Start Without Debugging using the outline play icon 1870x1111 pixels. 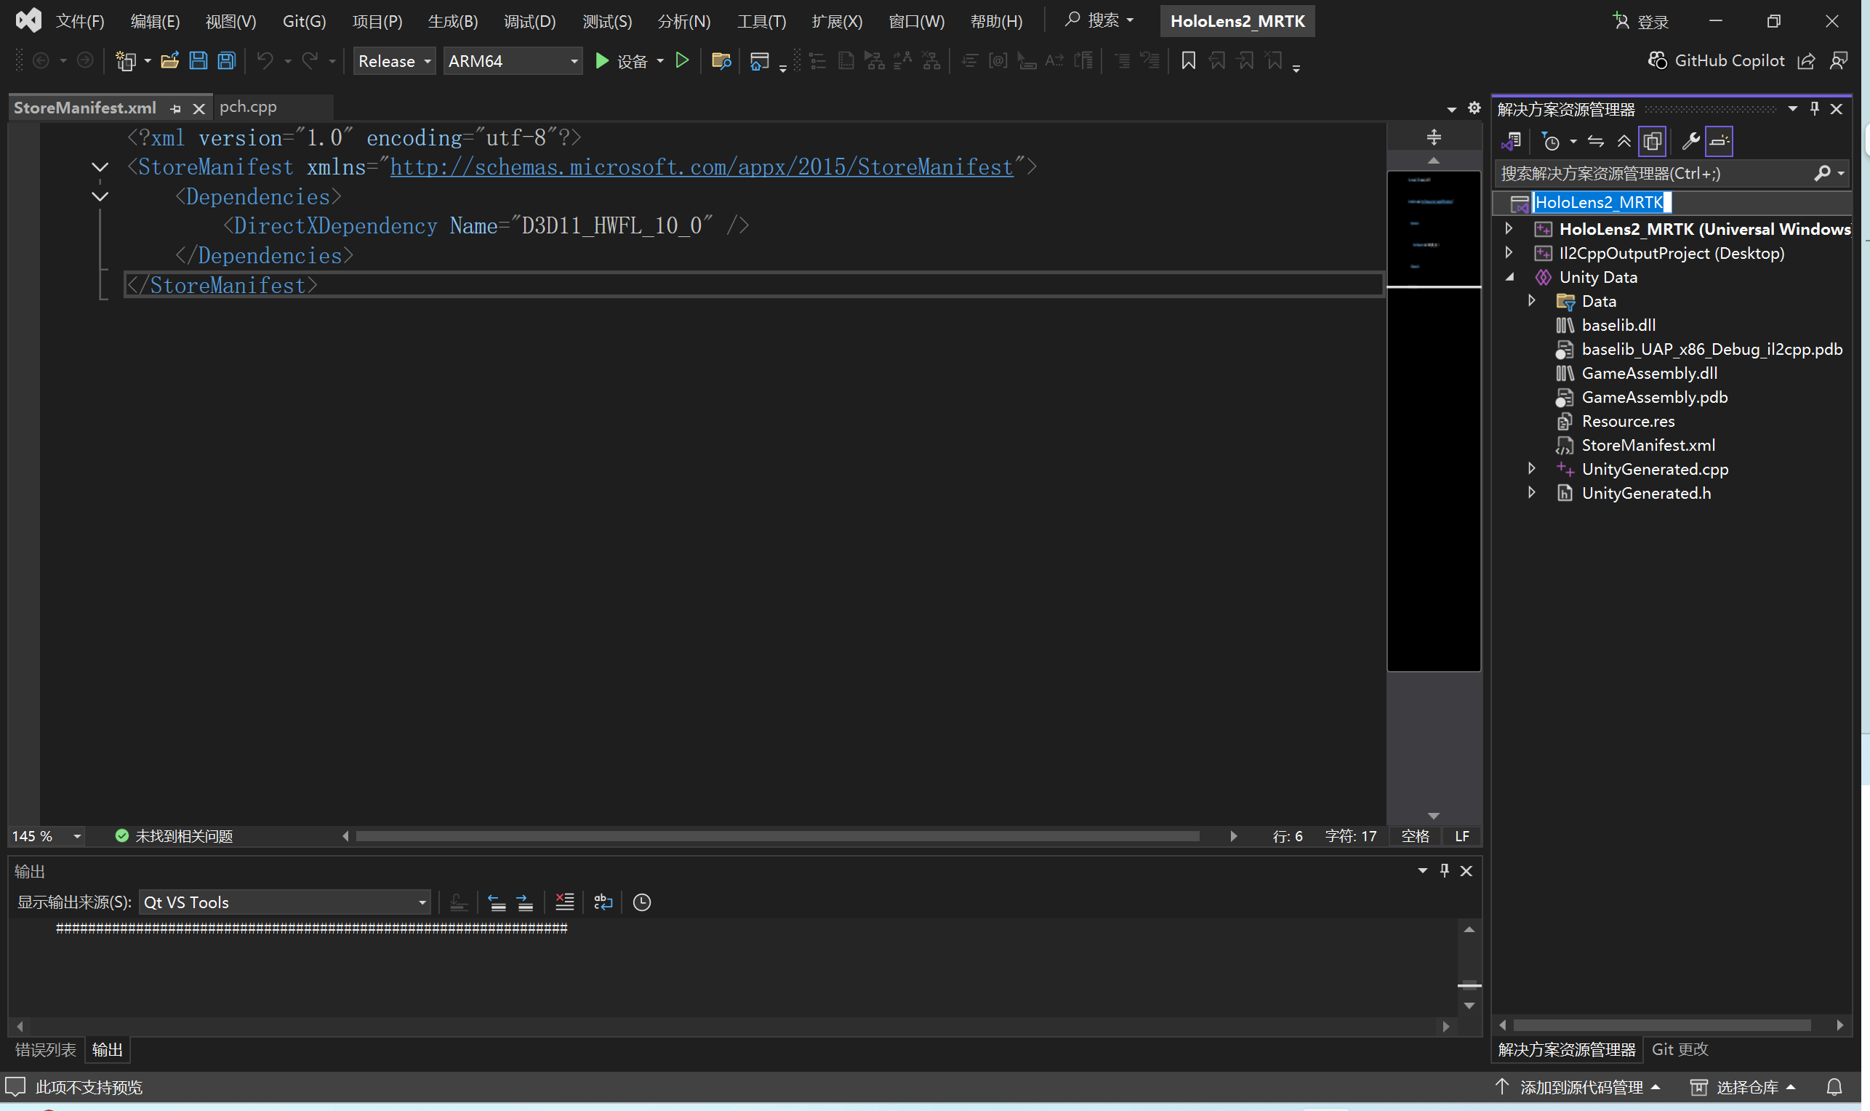pos(681,60)
